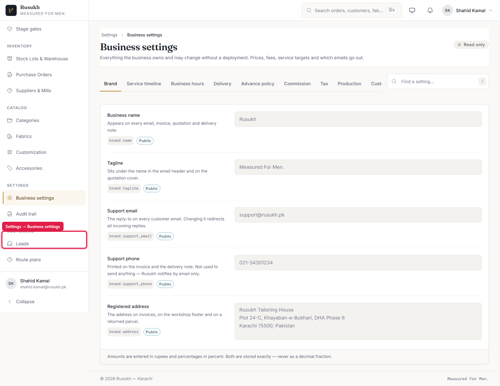Viewport: 500px width, 386px height.
Task: Click the Rusukh logo icon
Action: [x=11, y=10]
